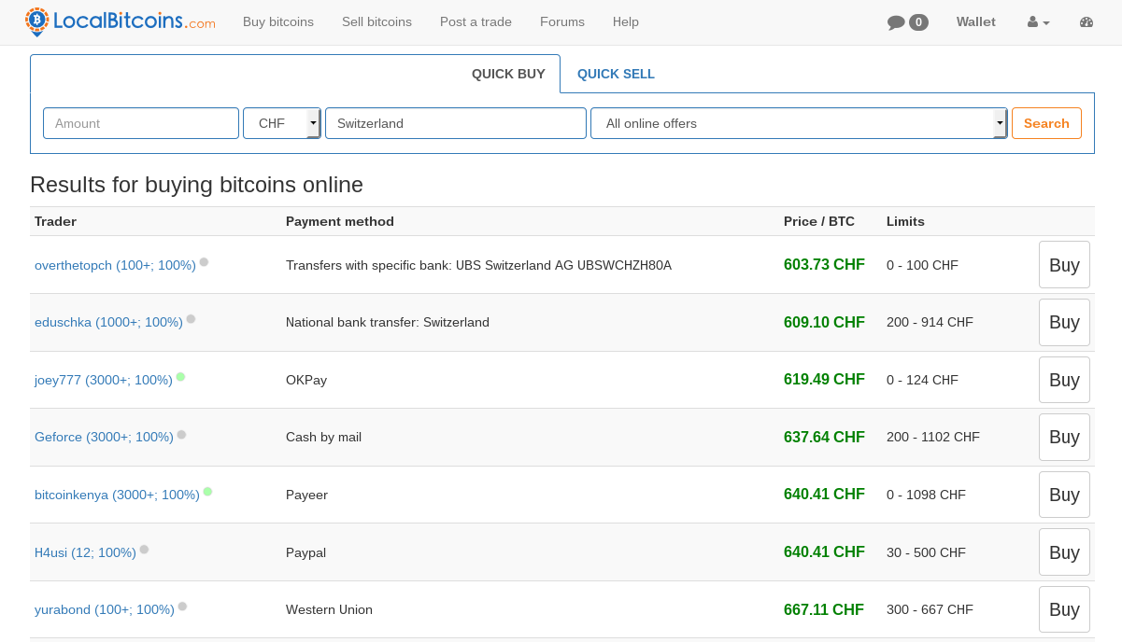Open the messages speech bubble icon
This screenshot has width=1122, height=642.
(896, 22)
